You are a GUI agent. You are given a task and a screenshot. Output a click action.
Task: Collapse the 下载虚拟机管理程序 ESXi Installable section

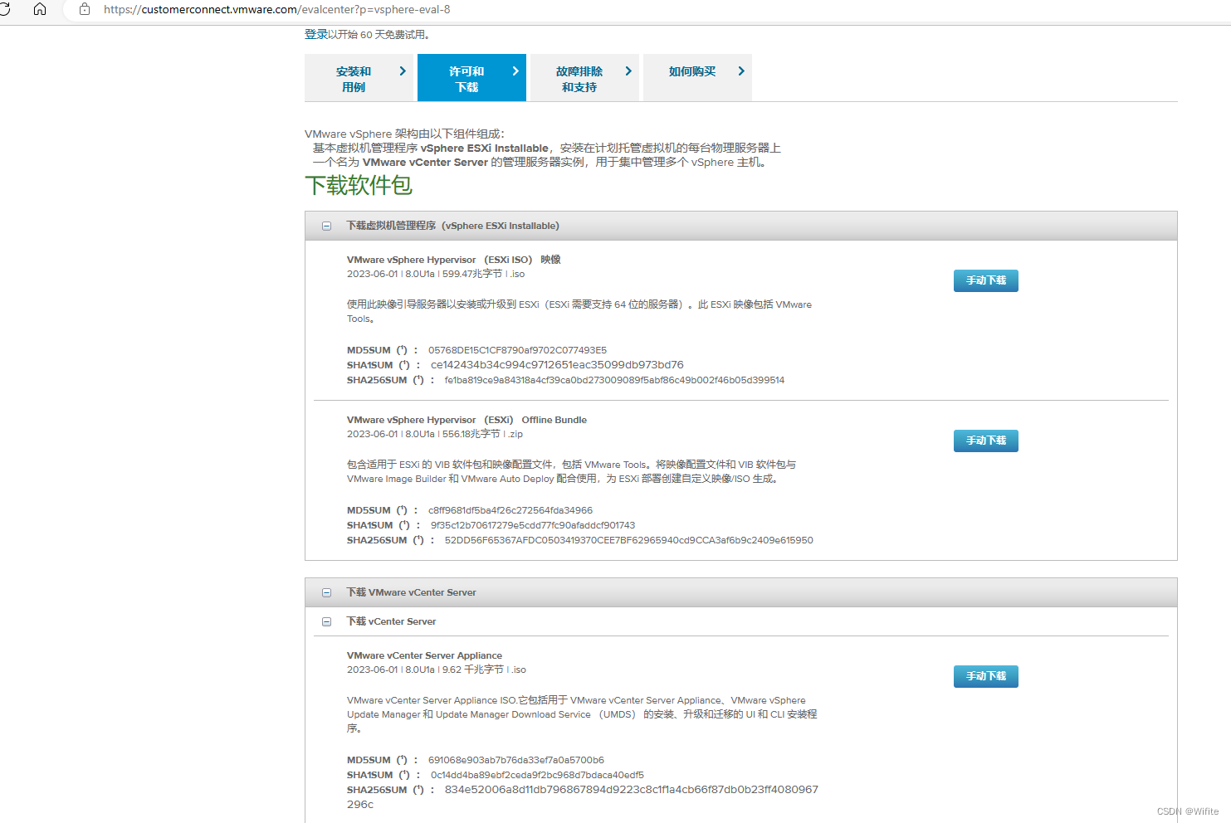(x=326, y=226)
